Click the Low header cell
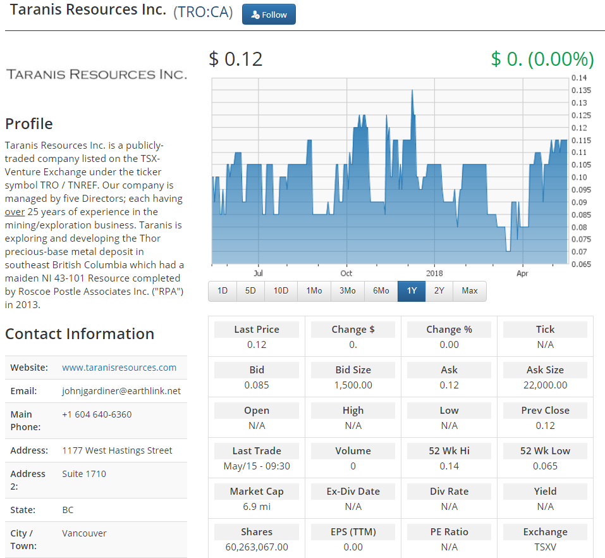Screen dimensions: 605x558 click(449, 411)
